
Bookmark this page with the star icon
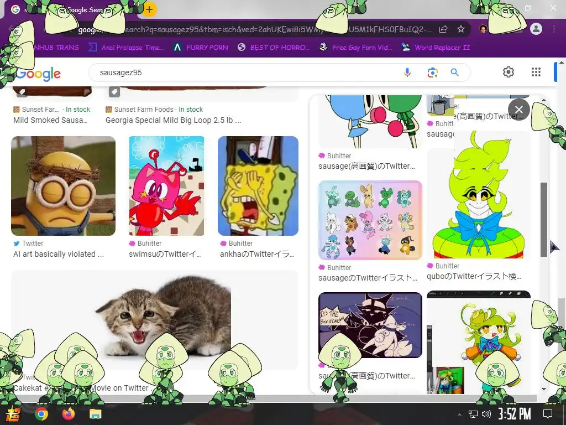(x=460, y=29)
